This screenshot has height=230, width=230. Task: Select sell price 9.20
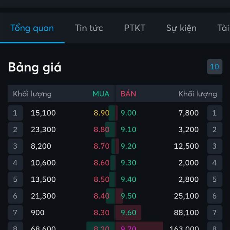point(128,146)
